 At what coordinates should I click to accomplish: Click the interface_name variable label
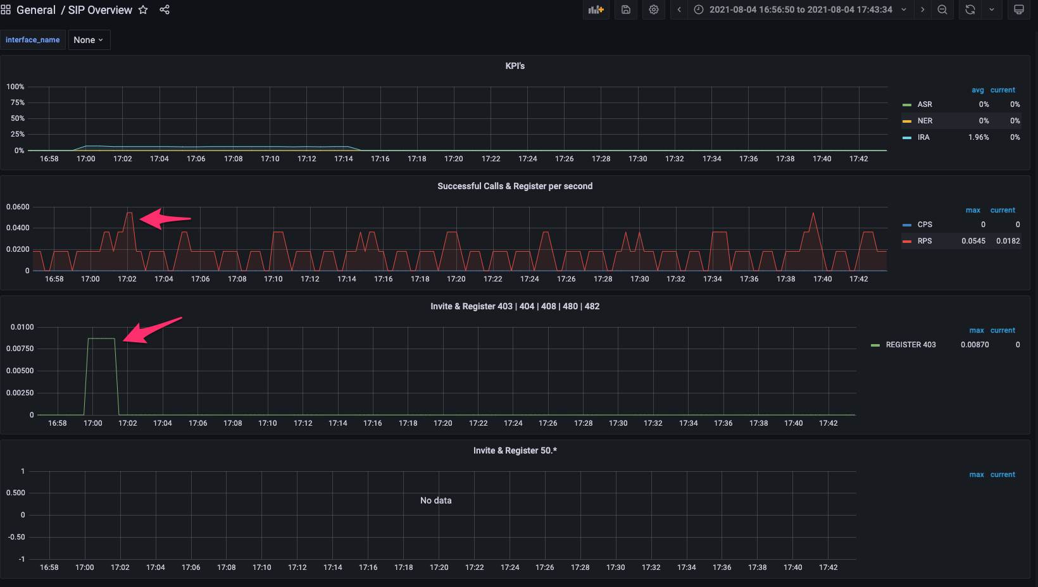pos(33,40)
